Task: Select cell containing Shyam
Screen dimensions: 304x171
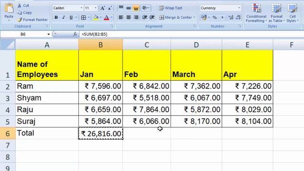Action: 47,98
